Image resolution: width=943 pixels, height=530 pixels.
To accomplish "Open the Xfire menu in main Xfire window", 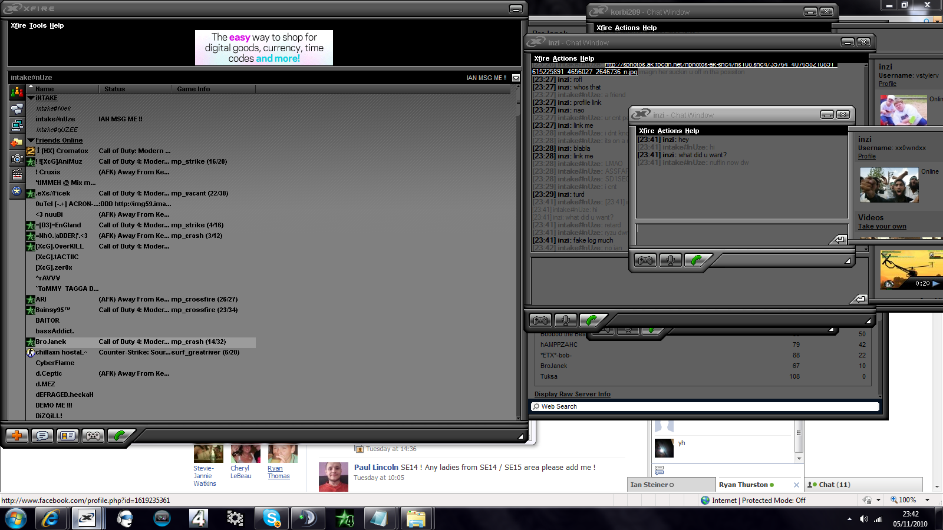I will 18,25.
